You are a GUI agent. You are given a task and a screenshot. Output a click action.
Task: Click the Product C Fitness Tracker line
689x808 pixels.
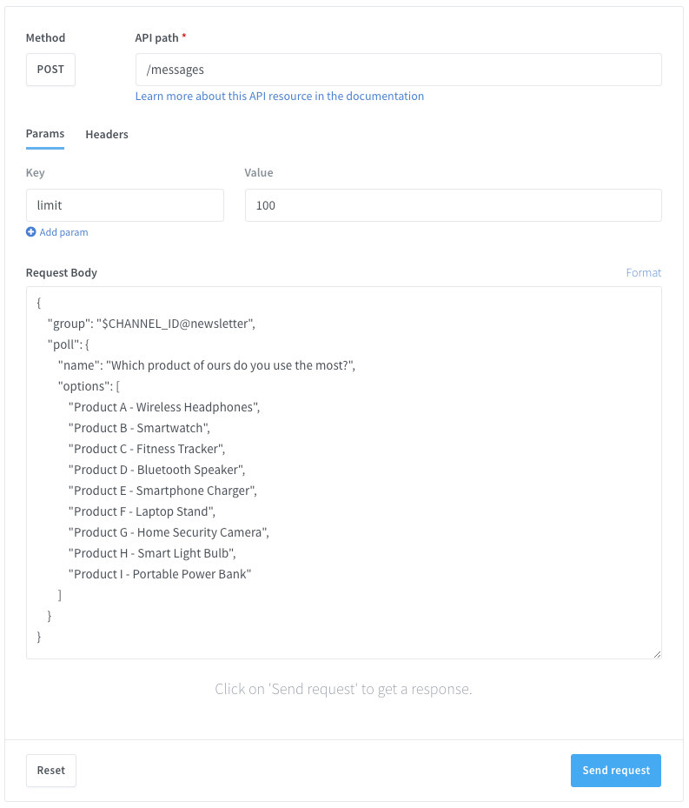pyautogui.click(x=147, y=449)
